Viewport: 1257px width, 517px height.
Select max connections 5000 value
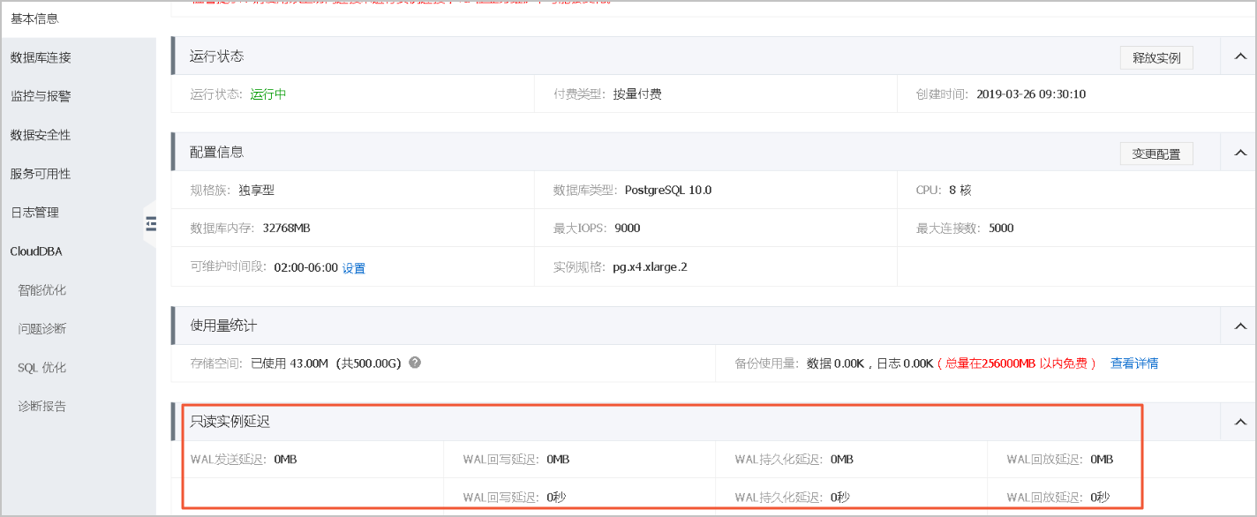click(1001, 228)
